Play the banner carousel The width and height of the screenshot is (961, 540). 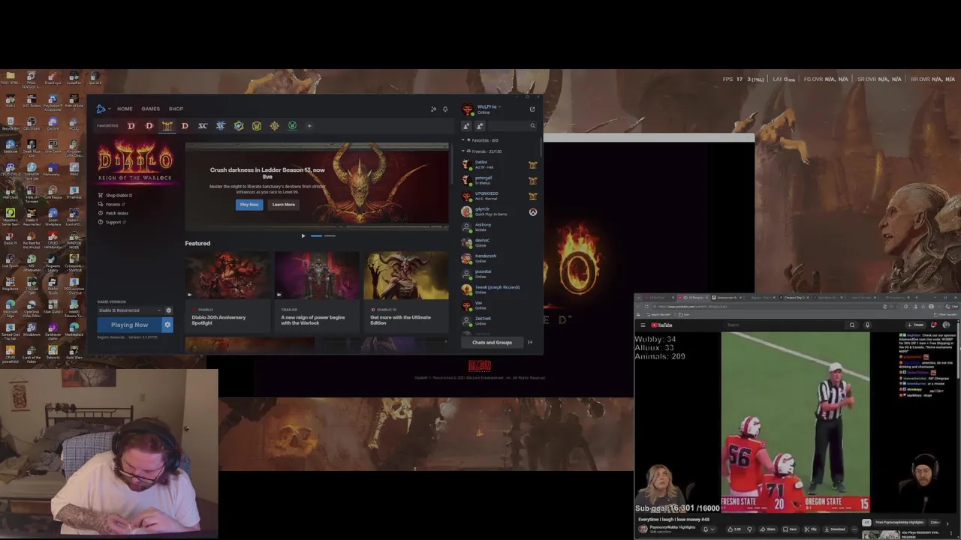[x=303, y=236]
